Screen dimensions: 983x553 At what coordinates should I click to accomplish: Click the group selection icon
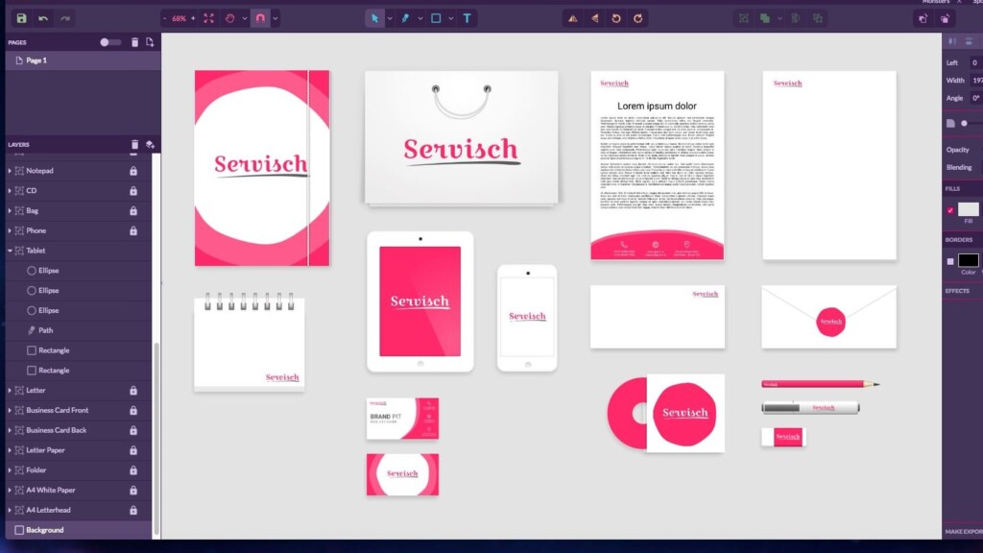pos(744,18)
